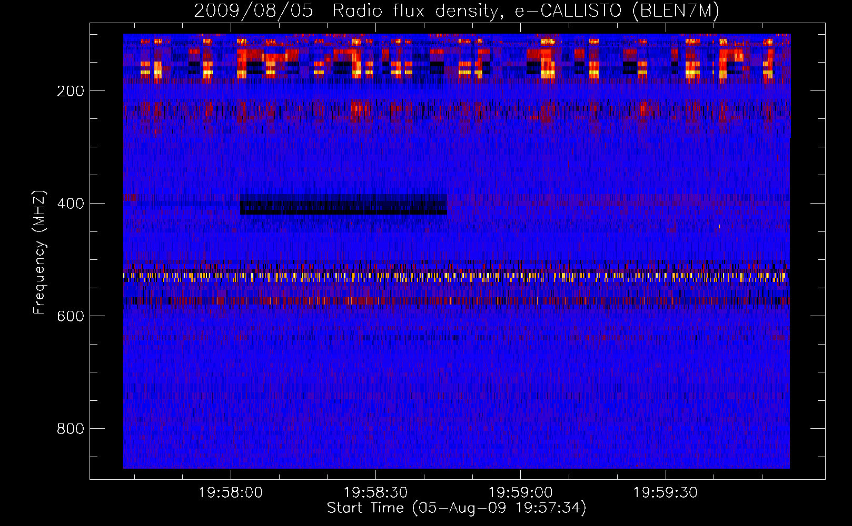Click the plot title "2009/08/05 Radio flux density, e-CALLISTO (BLEN7M)"

pos(457,11)
